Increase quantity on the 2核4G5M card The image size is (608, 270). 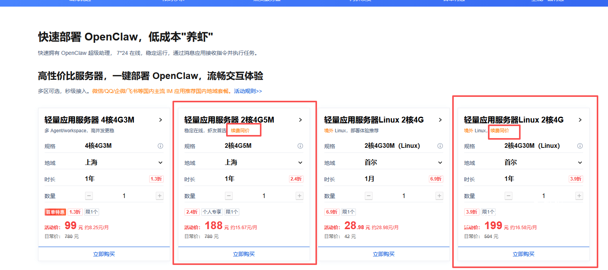[x=299, y=196]
